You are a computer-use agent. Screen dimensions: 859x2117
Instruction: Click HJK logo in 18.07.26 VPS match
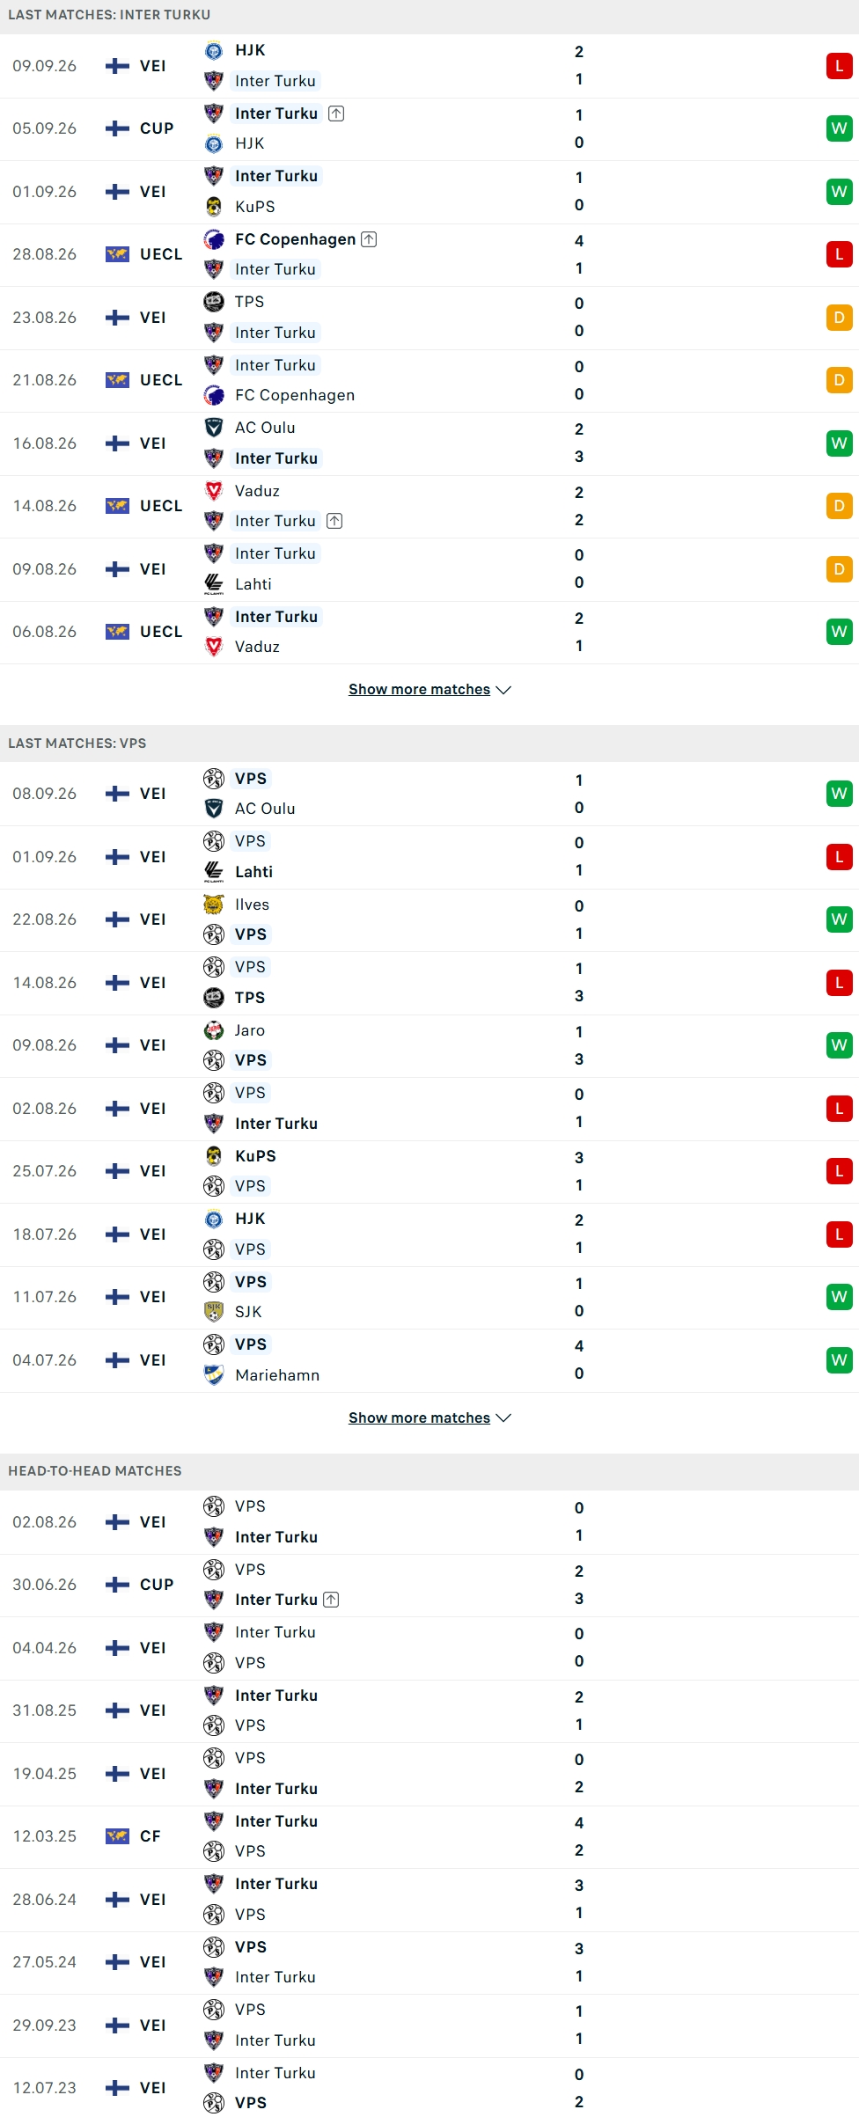coord(214,1219)
